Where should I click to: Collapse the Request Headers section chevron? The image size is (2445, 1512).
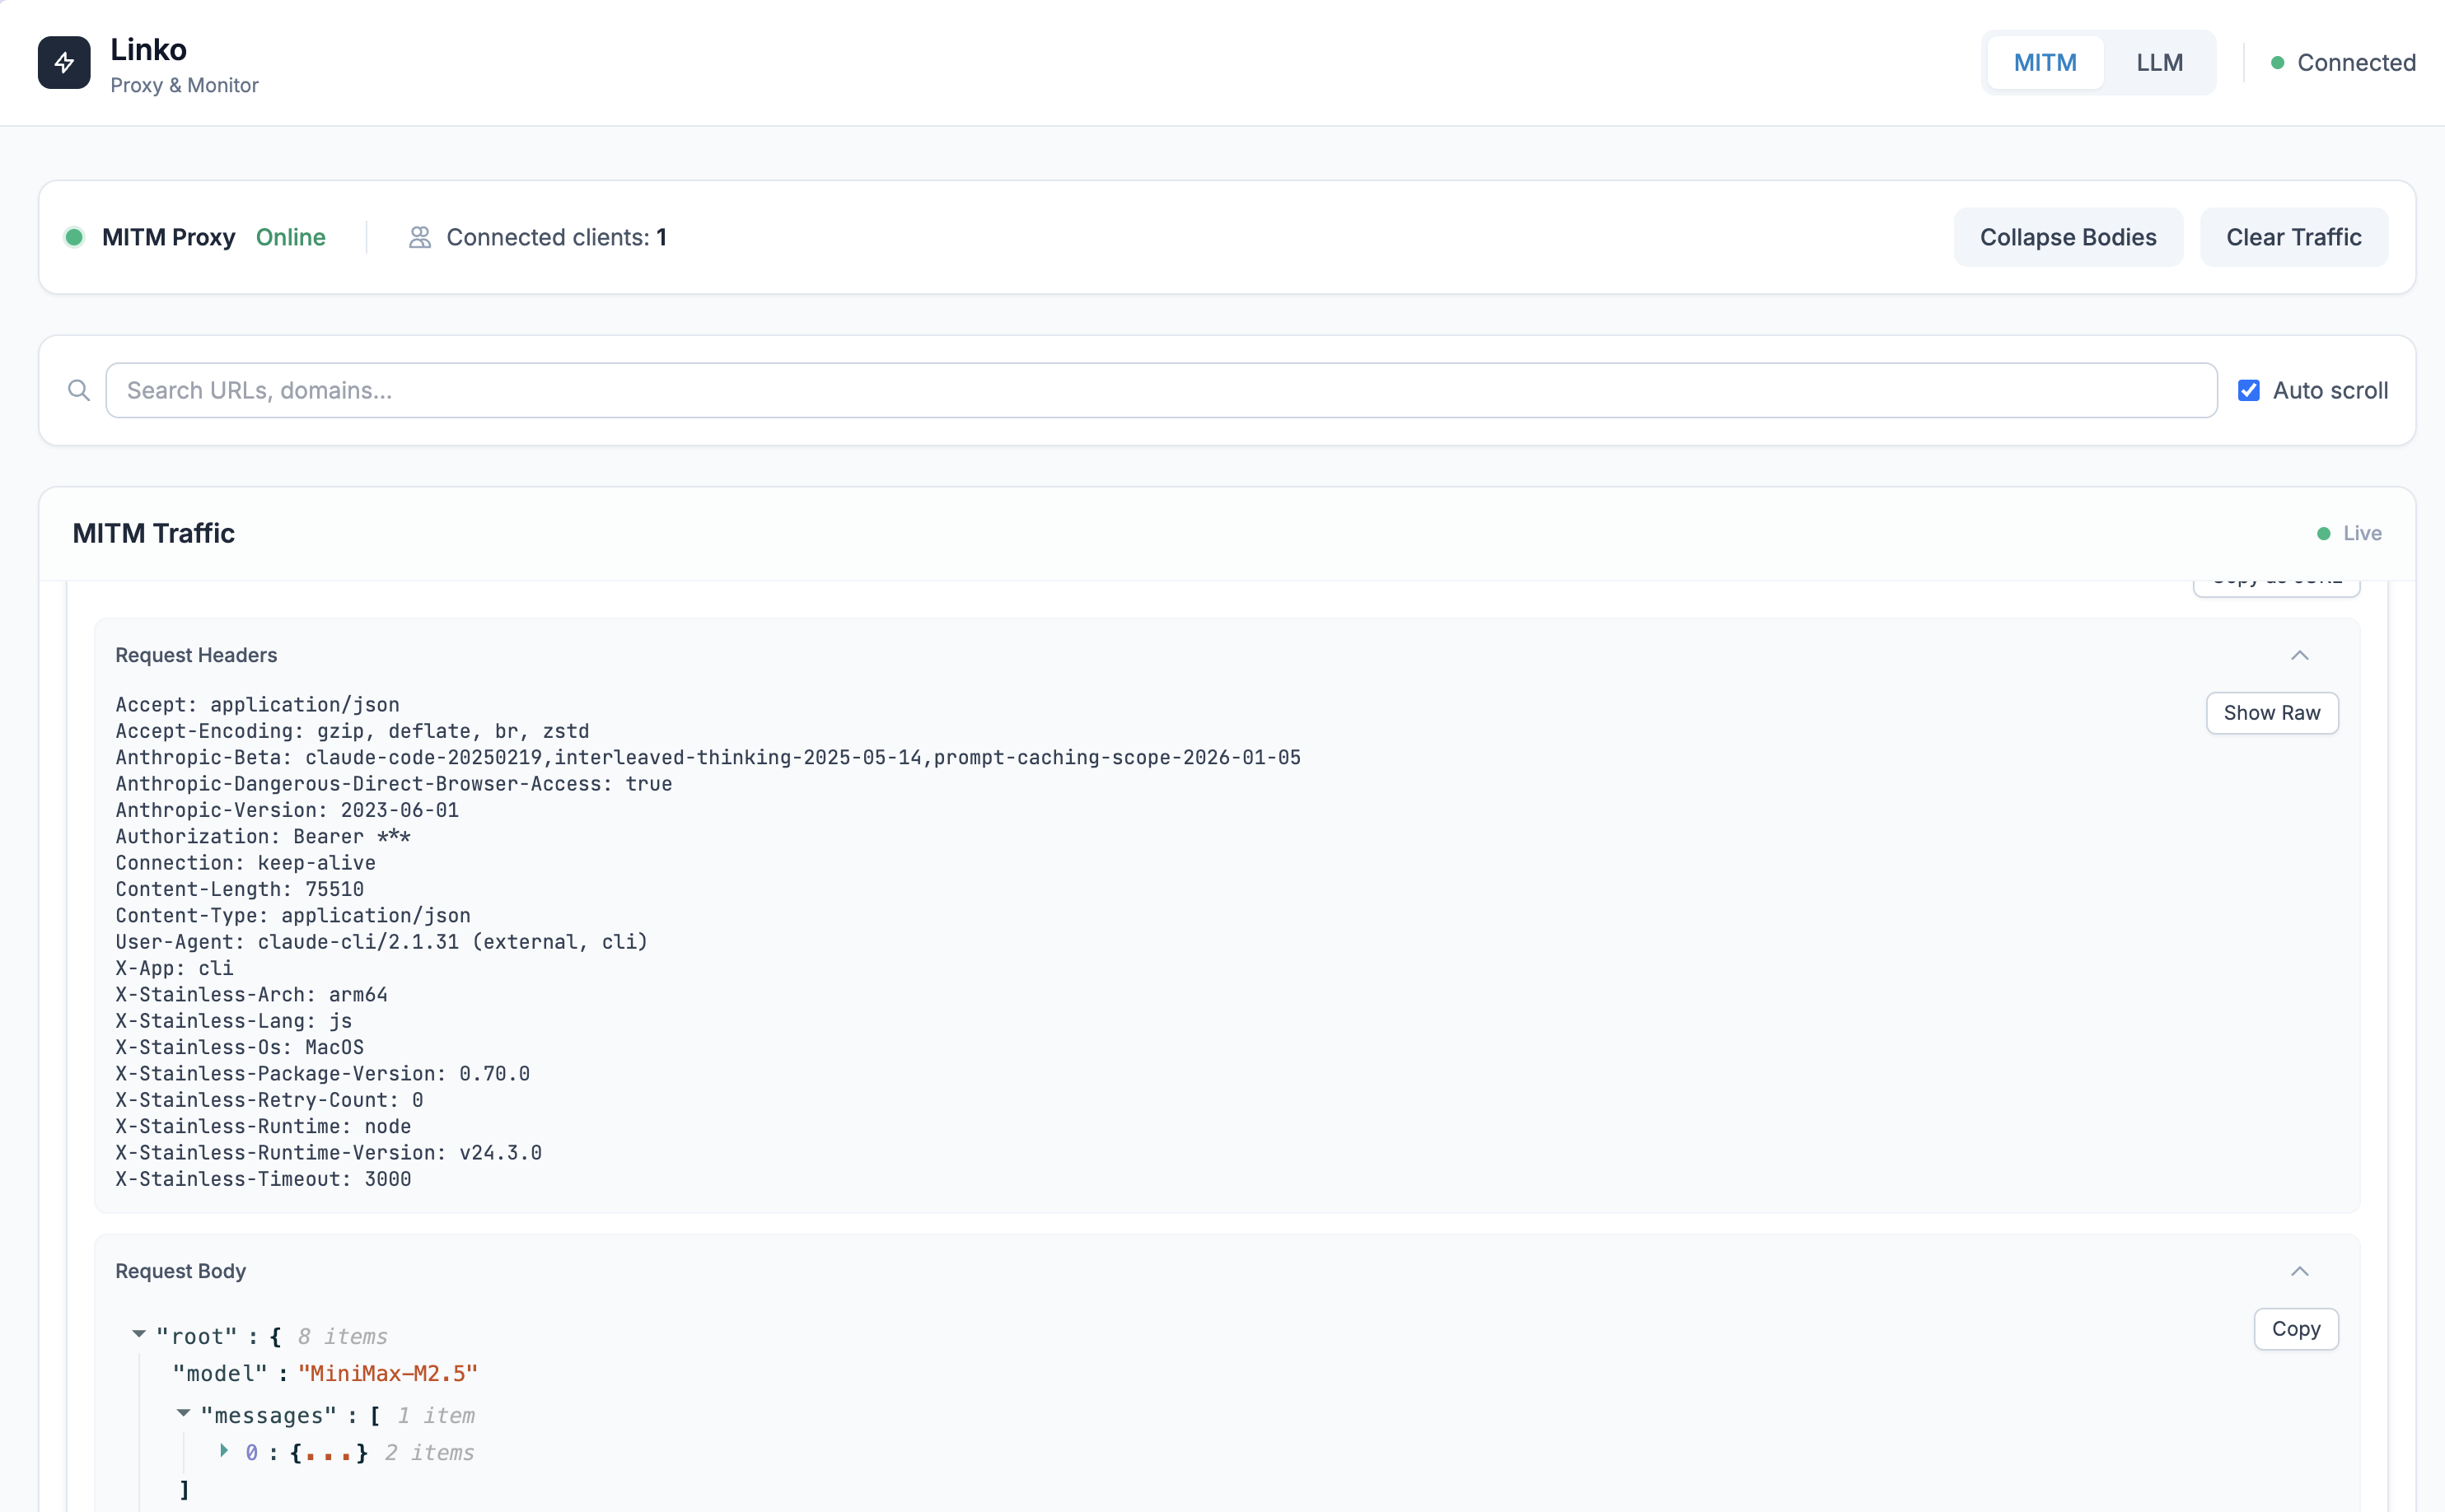tap(2299, 655)
